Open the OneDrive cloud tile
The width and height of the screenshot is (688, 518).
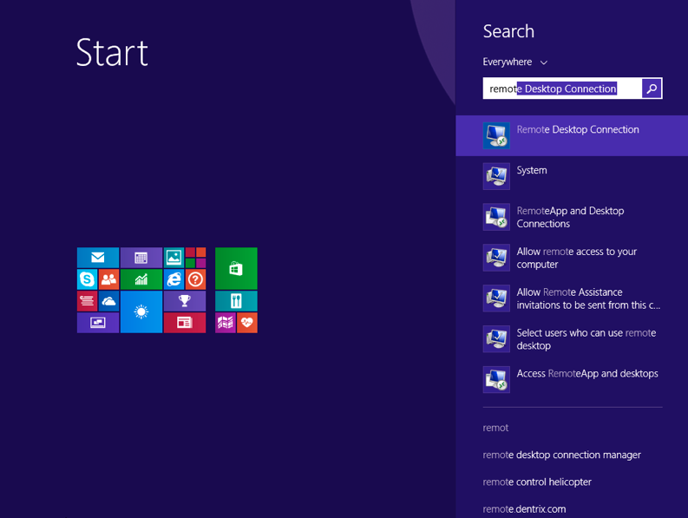108,301
